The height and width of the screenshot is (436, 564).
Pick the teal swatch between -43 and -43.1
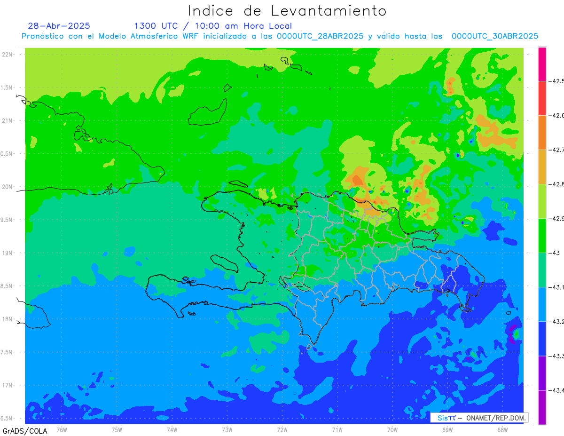click(542, 270)
